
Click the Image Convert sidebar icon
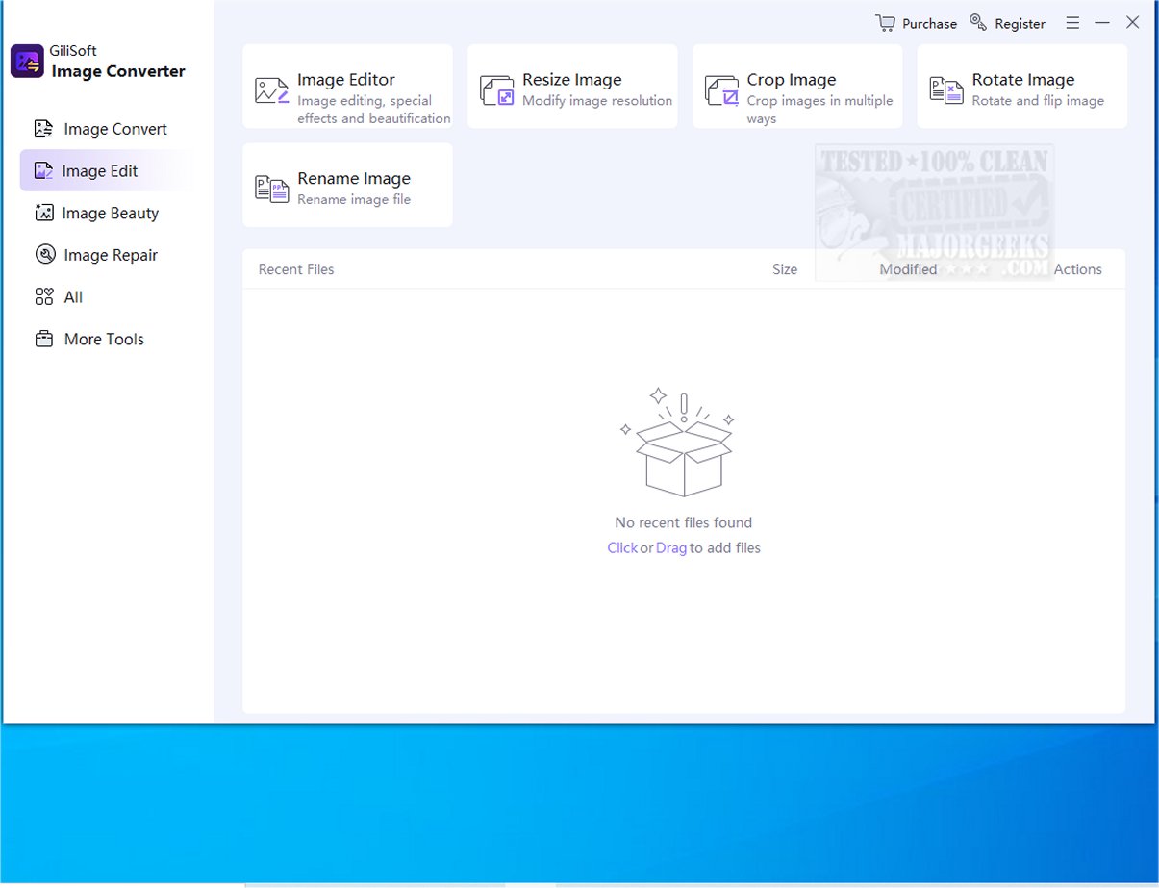(x=43, y=128)
